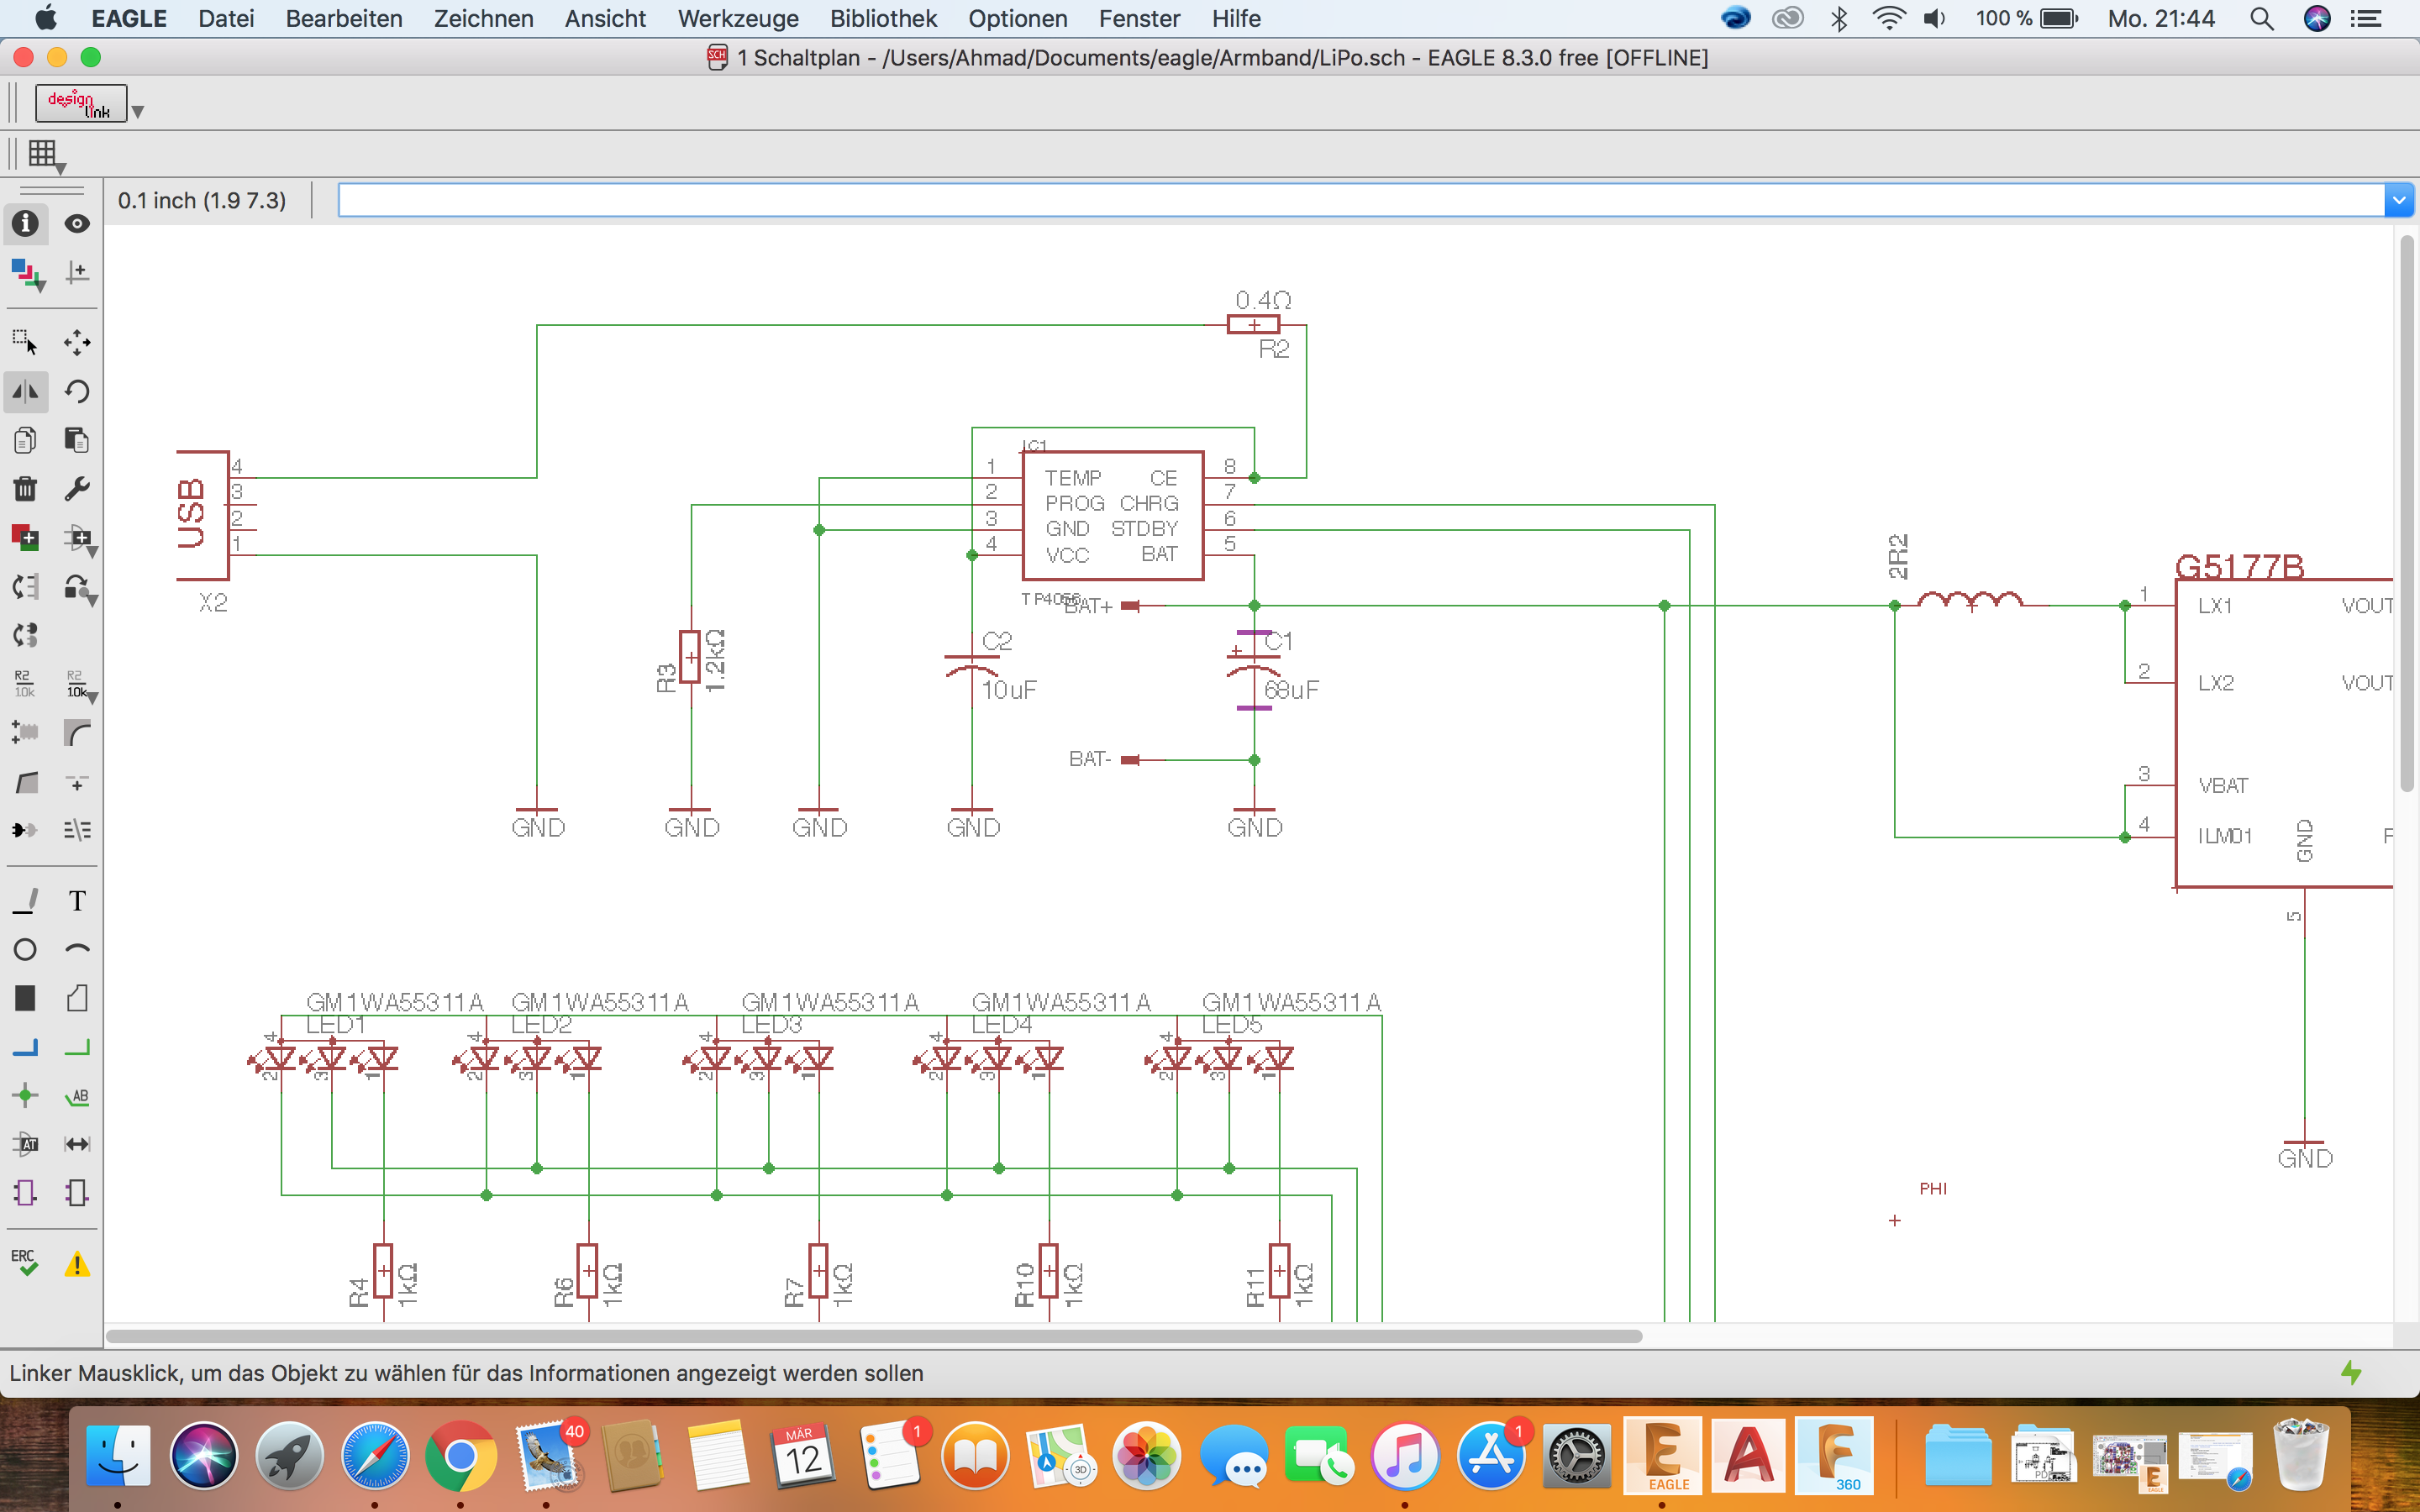
Task: Select the Copy tool
Action: point(26,440)
